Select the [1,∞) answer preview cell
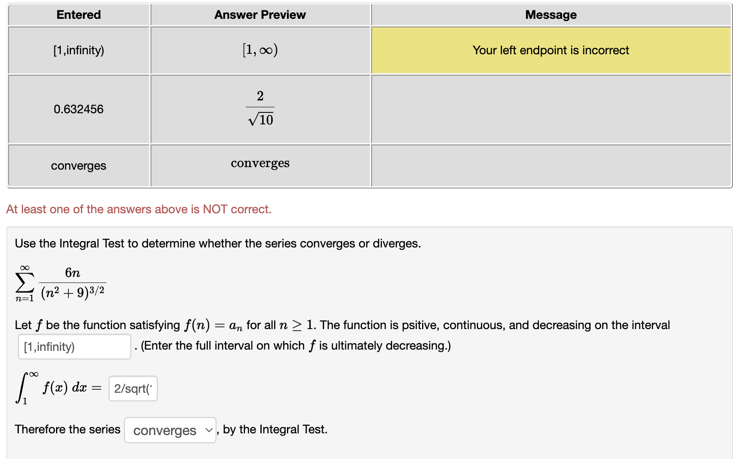733x459 pixels. [260, 50]
